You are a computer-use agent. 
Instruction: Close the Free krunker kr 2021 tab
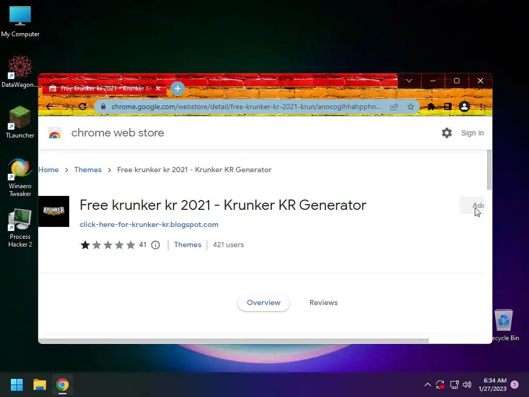[x=158, y=88]
